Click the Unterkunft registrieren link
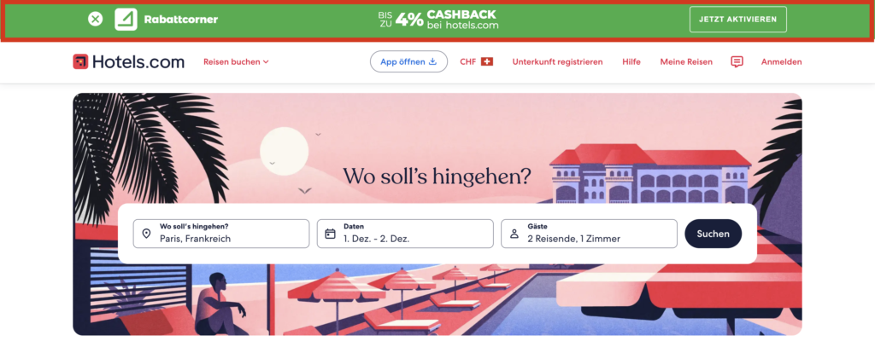Screen dimensions: 875x347 point(557,62)
